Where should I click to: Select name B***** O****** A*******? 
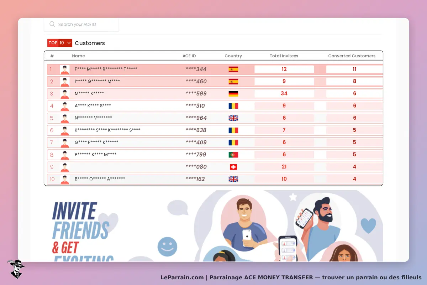click(x=100, y=178)
